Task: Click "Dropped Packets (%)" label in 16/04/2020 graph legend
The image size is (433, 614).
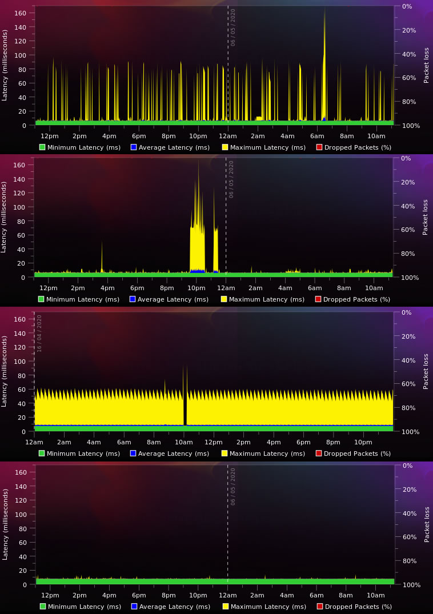Action: point(357,454)
